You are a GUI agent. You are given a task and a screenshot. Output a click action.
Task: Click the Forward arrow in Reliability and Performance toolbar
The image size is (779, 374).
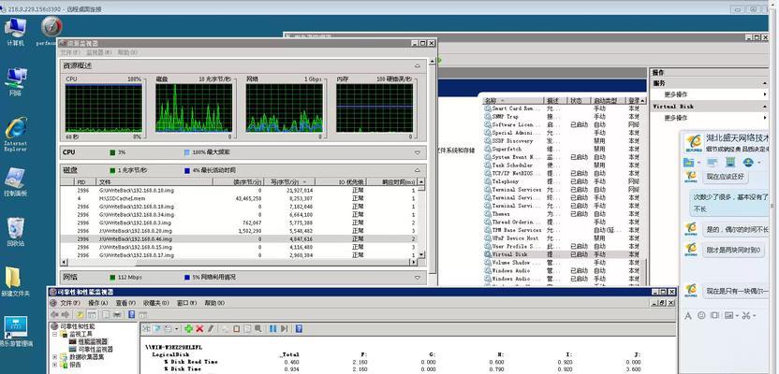coord(66,314)
